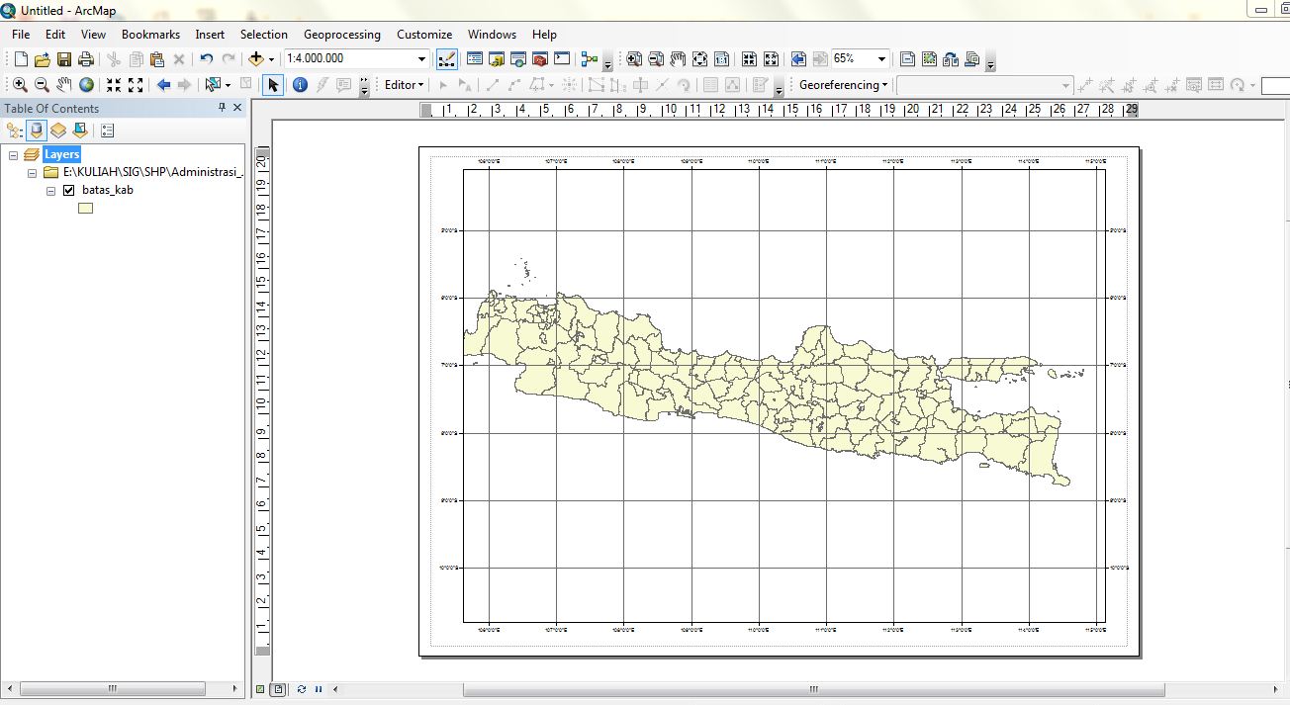The width and height of the screenshot is (1290, 705).
Task: Click the Add Data icon
Action: click(256, 58)
